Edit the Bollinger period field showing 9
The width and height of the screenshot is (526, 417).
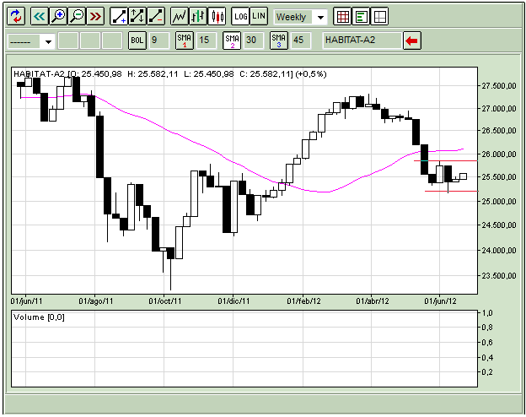158,41
